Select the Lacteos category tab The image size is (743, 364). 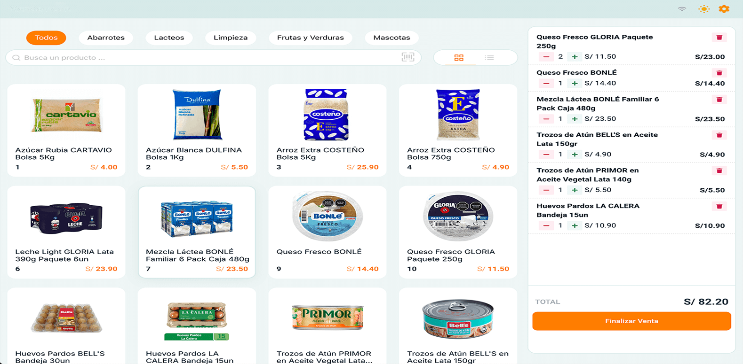tap(169, 38)
